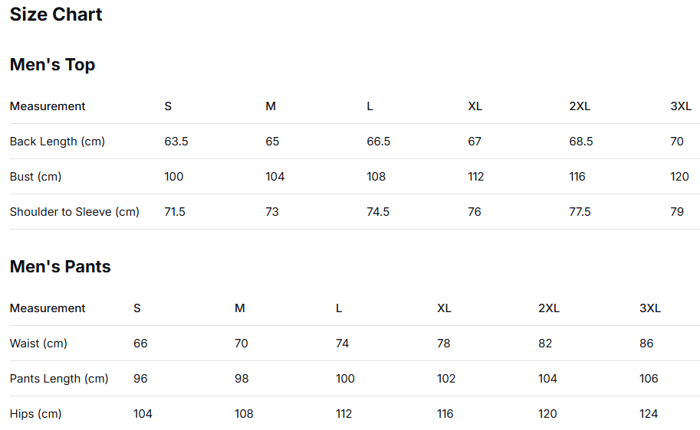Click the Men's Pants heading
The image size is (700, 430).
coord(60,267)
